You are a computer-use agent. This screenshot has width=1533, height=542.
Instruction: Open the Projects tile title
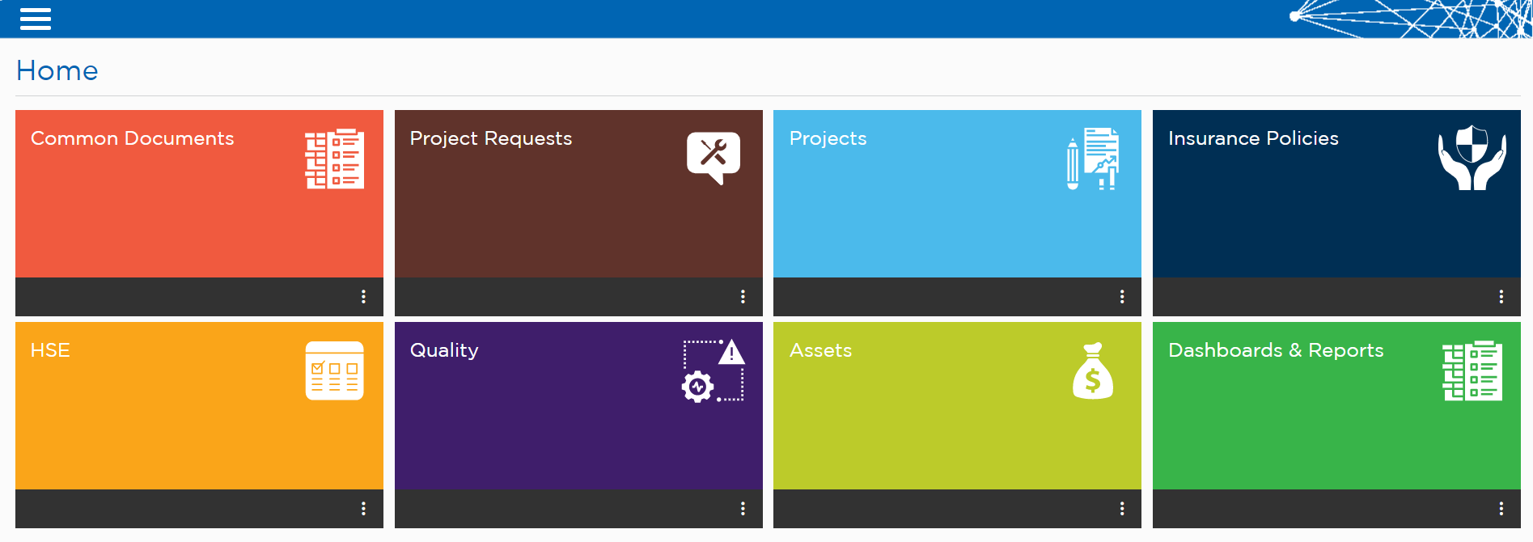[828, 138]
